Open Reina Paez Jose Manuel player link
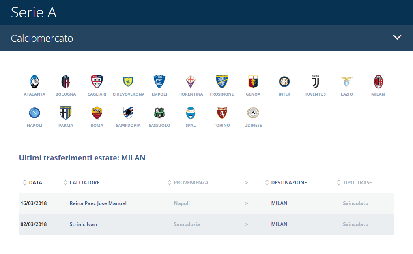The height and width of the screenshot is (254, 413). pyautogui.click(x=98, y=203)
